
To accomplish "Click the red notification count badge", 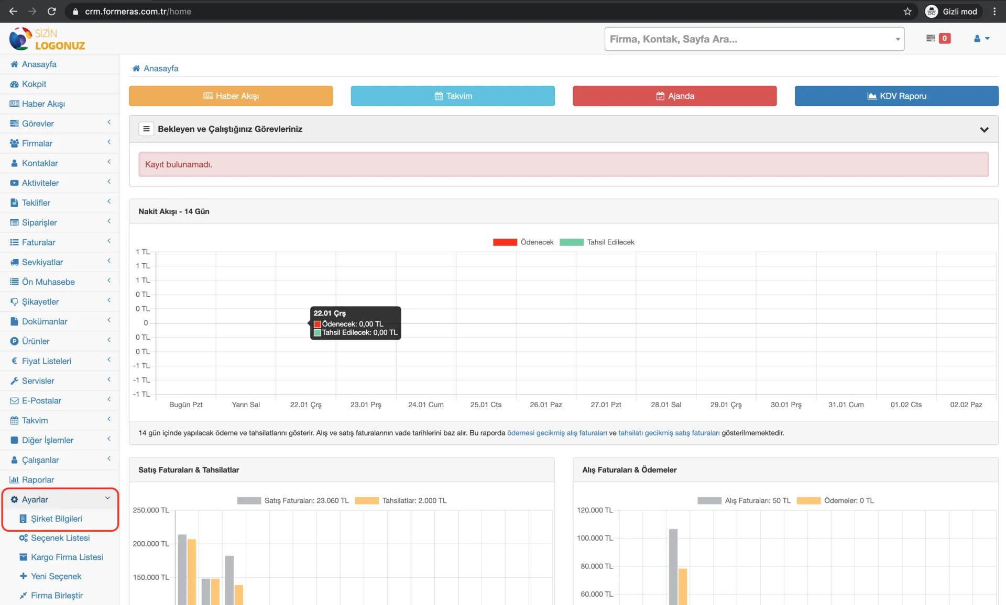I will pos(945,38).
